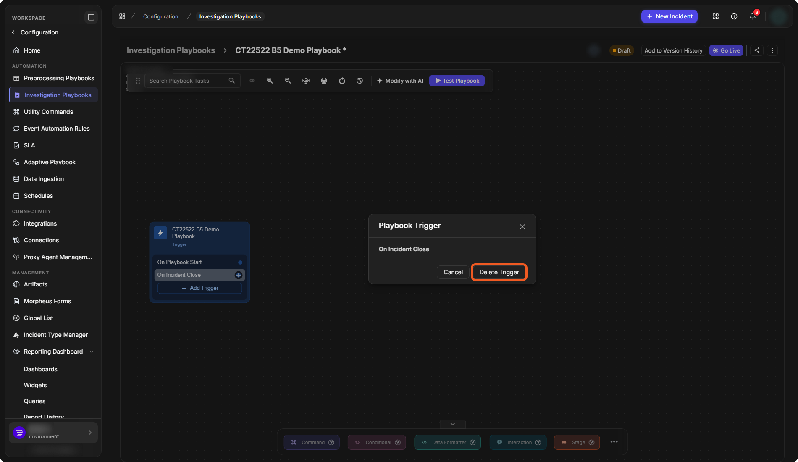The image size is (798, 462).
Task: Click the info circle icon in header
Action: point(734,16)
